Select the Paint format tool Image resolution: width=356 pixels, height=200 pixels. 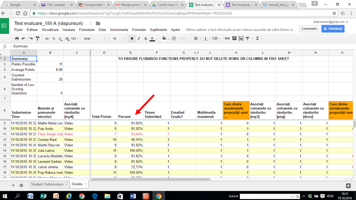(38, 38)
